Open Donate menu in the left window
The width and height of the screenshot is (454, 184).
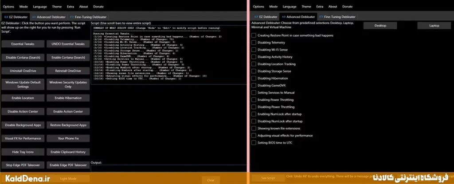tap(98, 7)
